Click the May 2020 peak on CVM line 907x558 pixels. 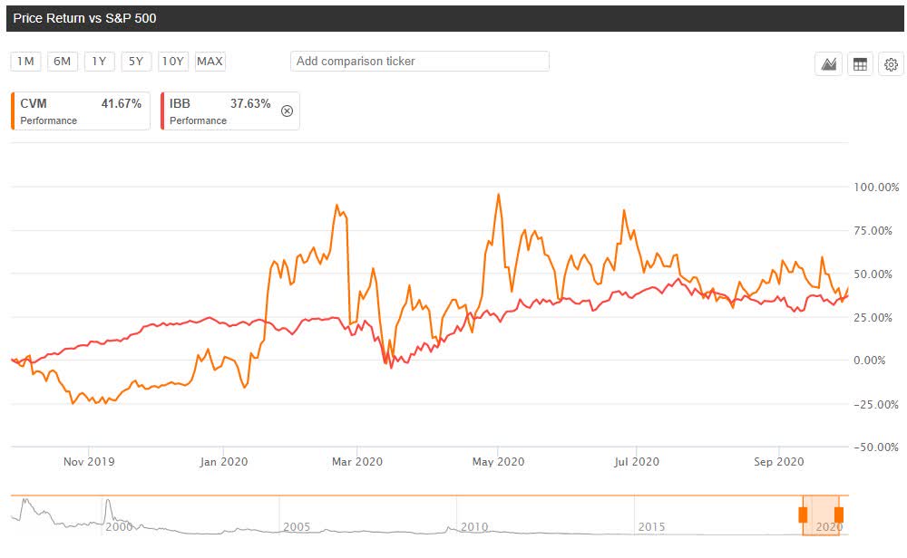click(499, 194)
